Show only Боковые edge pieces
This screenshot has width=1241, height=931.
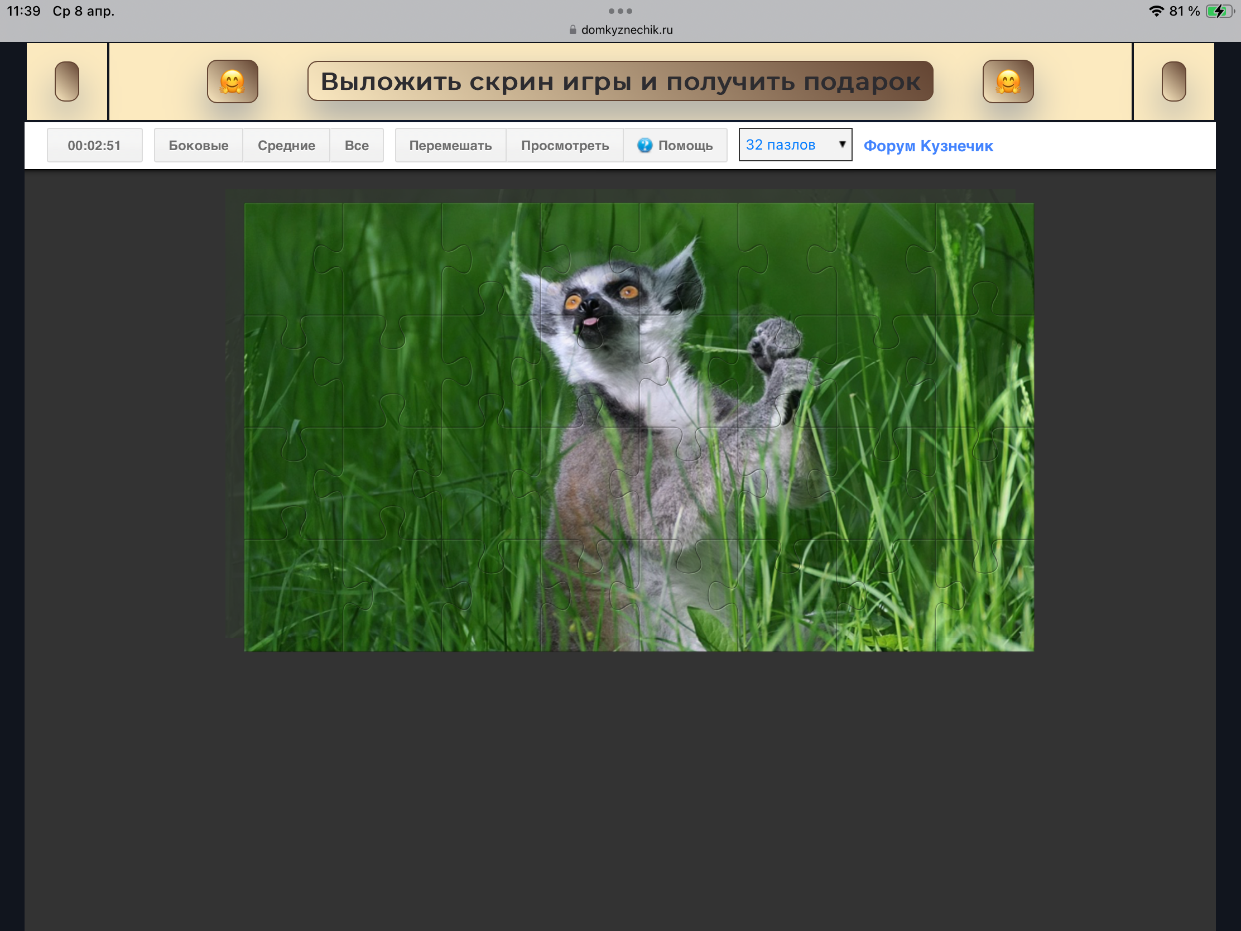198,145
